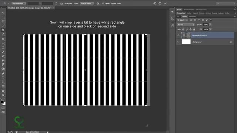The height and width of the screenshot is (133, 237).
Task: Select the Dodge tool
Action: [3, 69]
